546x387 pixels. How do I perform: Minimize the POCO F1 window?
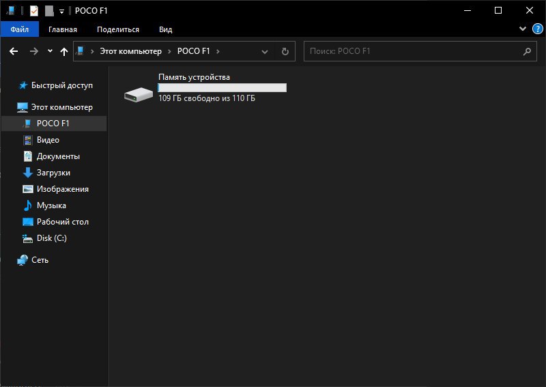click(468, 10)
